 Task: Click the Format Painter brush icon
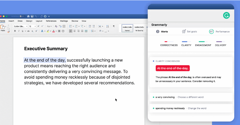[8, 32]
